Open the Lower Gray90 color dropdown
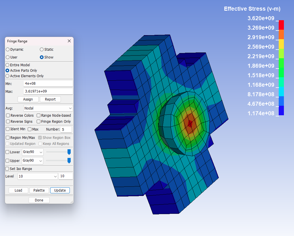The width and height of the screenshot is (294, 236). click(32, 152)
